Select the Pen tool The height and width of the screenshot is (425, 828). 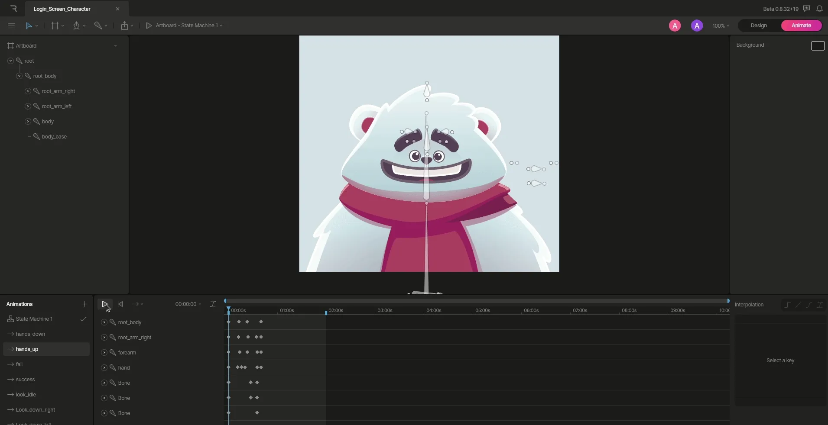point(77,26)
